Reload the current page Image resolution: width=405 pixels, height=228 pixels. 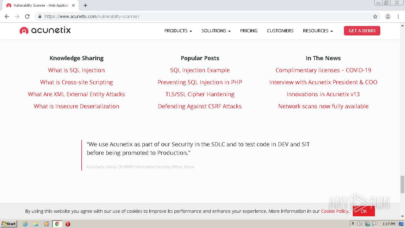27,16
